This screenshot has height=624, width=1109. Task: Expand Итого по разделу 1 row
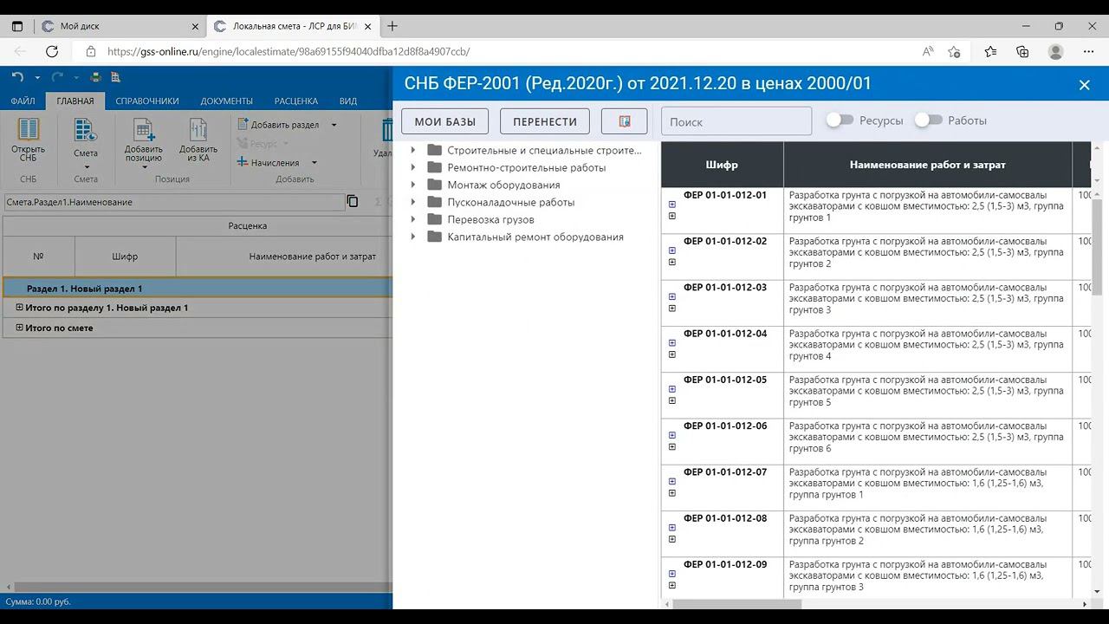pyautogui.click(x=20, y=308)
